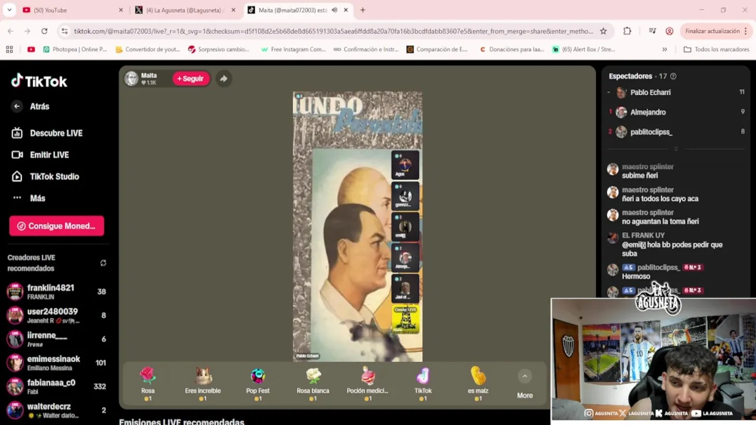The width and height of the screenshot is (756, 425).
Task: Refresh recommended LIVE creators list
Action: click(x=103, y=263)
